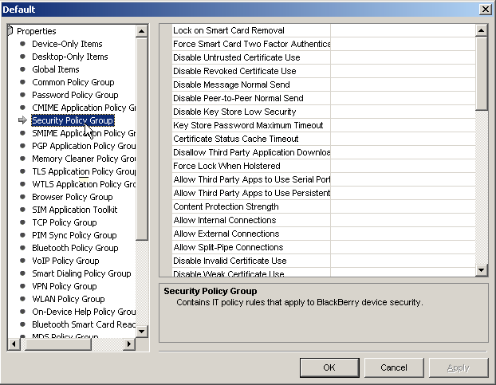The image size is (496, 385).
Task: Open TCP Policy Group
Action: point(65,222)
